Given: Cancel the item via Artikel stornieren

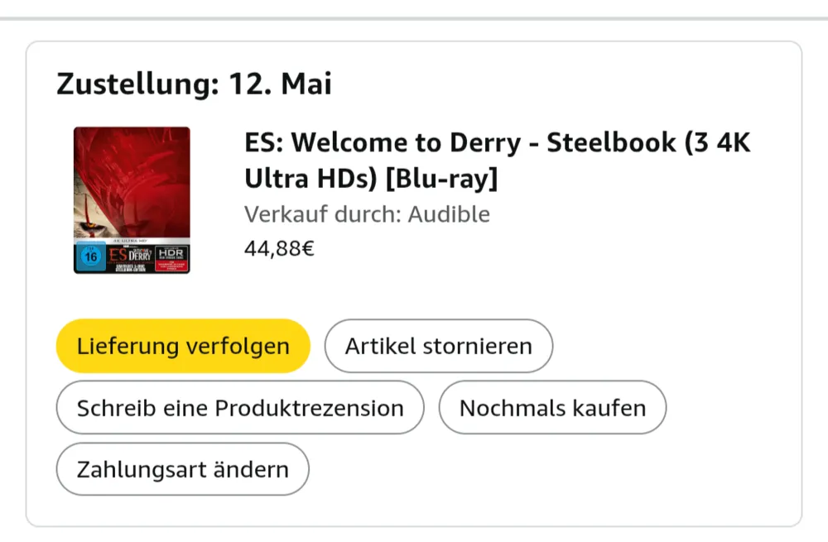Looking at the screenshot, I should click(438, 346).
